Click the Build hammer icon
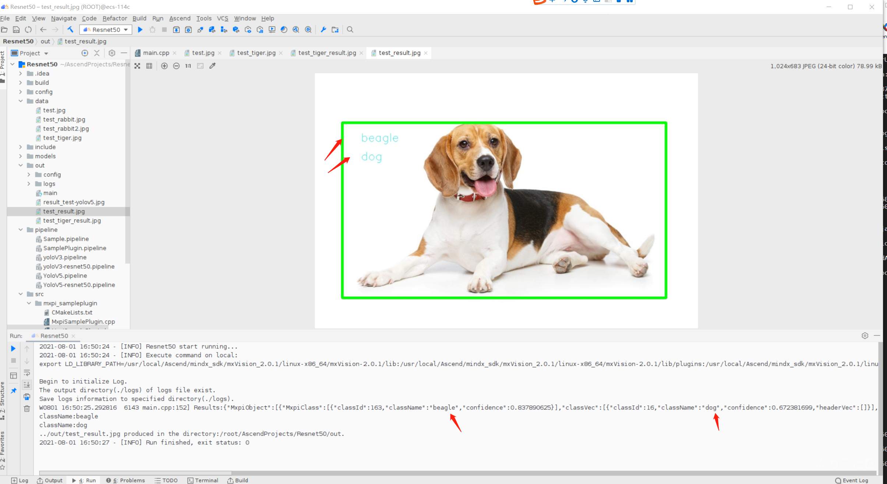This screenshot has height=484, width=887. point(70,30)
